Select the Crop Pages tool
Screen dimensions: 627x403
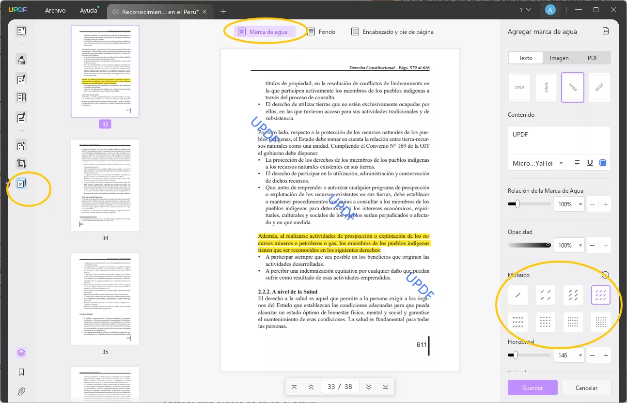click(21, 164)
